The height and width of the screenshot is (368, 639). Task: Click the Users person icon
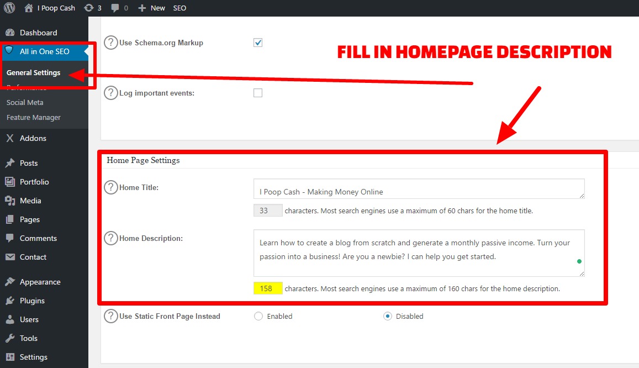(x=10, y=319)
